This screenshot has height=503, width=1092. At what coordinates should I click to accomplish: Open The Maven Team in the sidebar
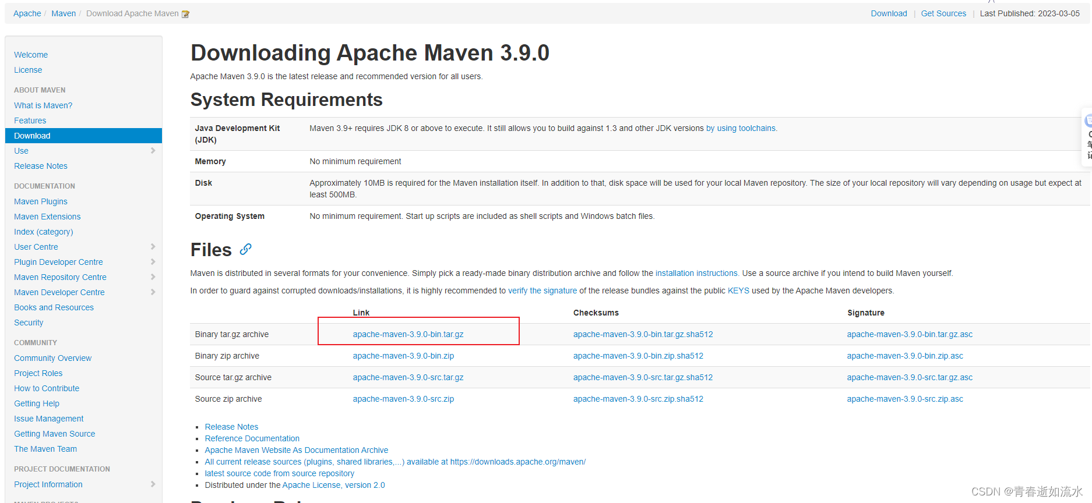(45, 449)
